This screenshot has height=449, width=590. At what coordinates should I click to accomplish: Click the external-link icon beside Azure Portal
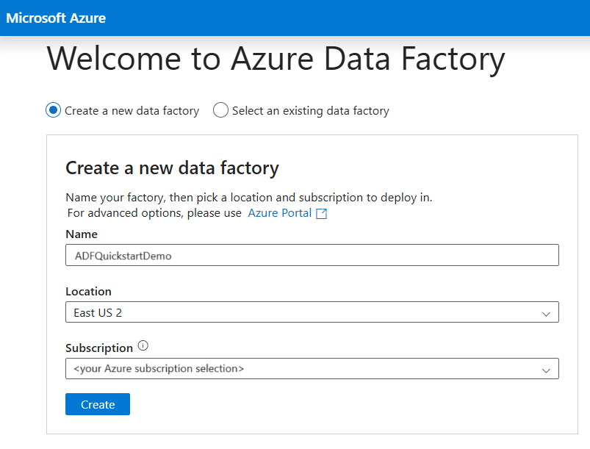320,212
